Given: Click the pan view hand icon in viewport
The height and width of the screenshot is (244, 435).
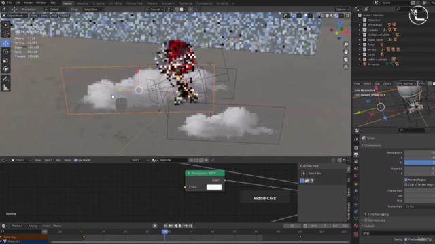Looking at the screenshot, I should (346, 52).
